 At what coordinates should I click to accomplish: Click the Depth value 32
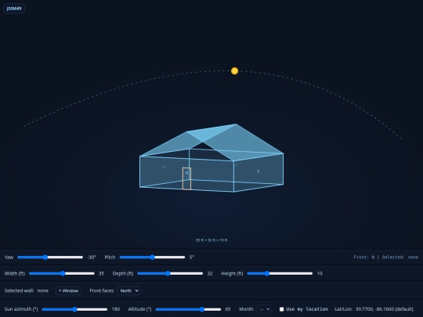(210, 273)
